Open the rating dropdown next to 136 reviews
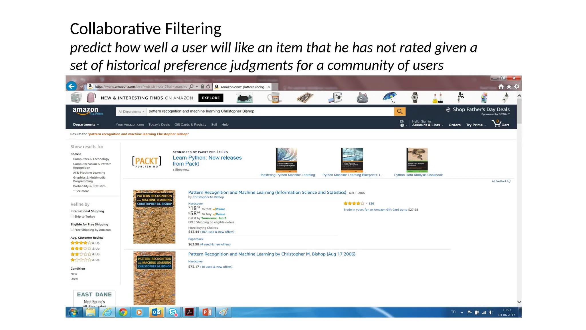This screenshot has height=330, width=586. (367, 203)
